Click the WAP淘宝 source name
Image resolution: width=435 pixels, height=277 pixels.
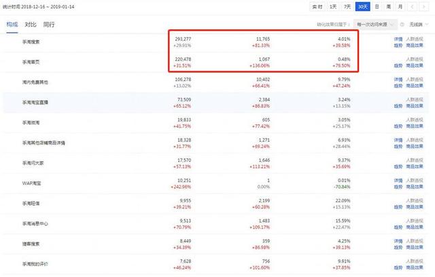pyautogui.click(x=31, y=183)
